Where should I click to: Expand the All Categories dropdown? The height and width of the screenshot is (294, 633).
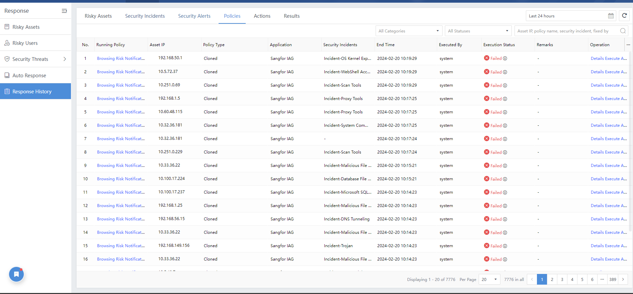(x=408, y=31)
